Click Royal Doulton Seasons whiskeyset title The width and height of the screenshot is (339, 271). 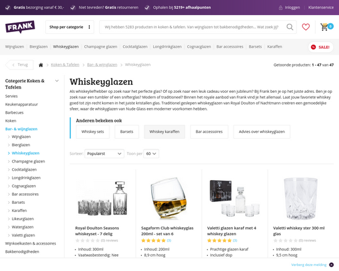point(97,231)
